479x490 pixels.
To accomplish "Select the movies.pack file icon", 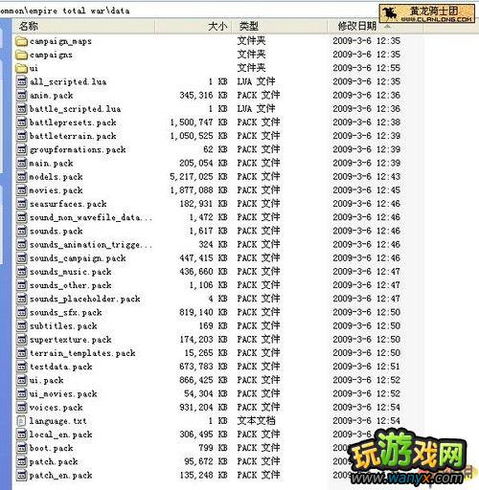I will [22, 190].
